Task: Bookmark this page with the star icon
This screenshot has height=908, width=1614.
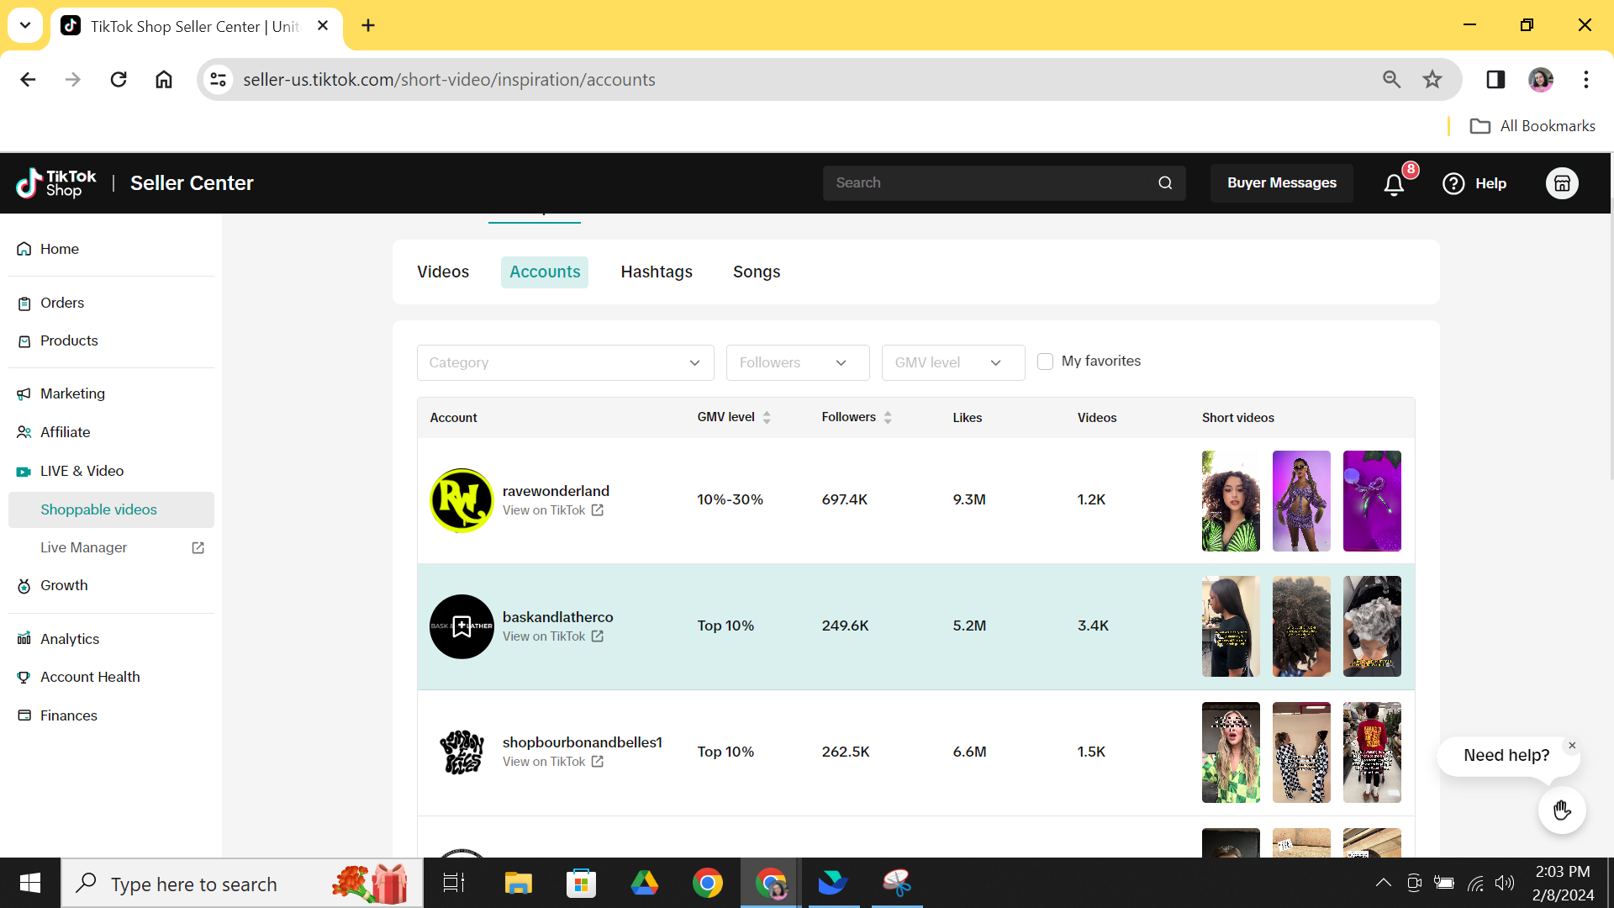Action: (1432, 79)
